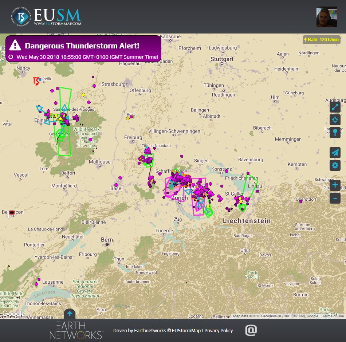The width and height of the screenshot is (346, 342).
Task: Click the red flag marker at Besançon
Action: pyautogui.click(x=12, y=212)
